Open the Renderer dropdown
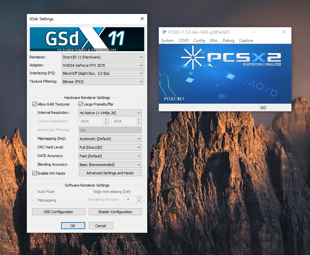This screenshot has height=255, width=310. 103,57
